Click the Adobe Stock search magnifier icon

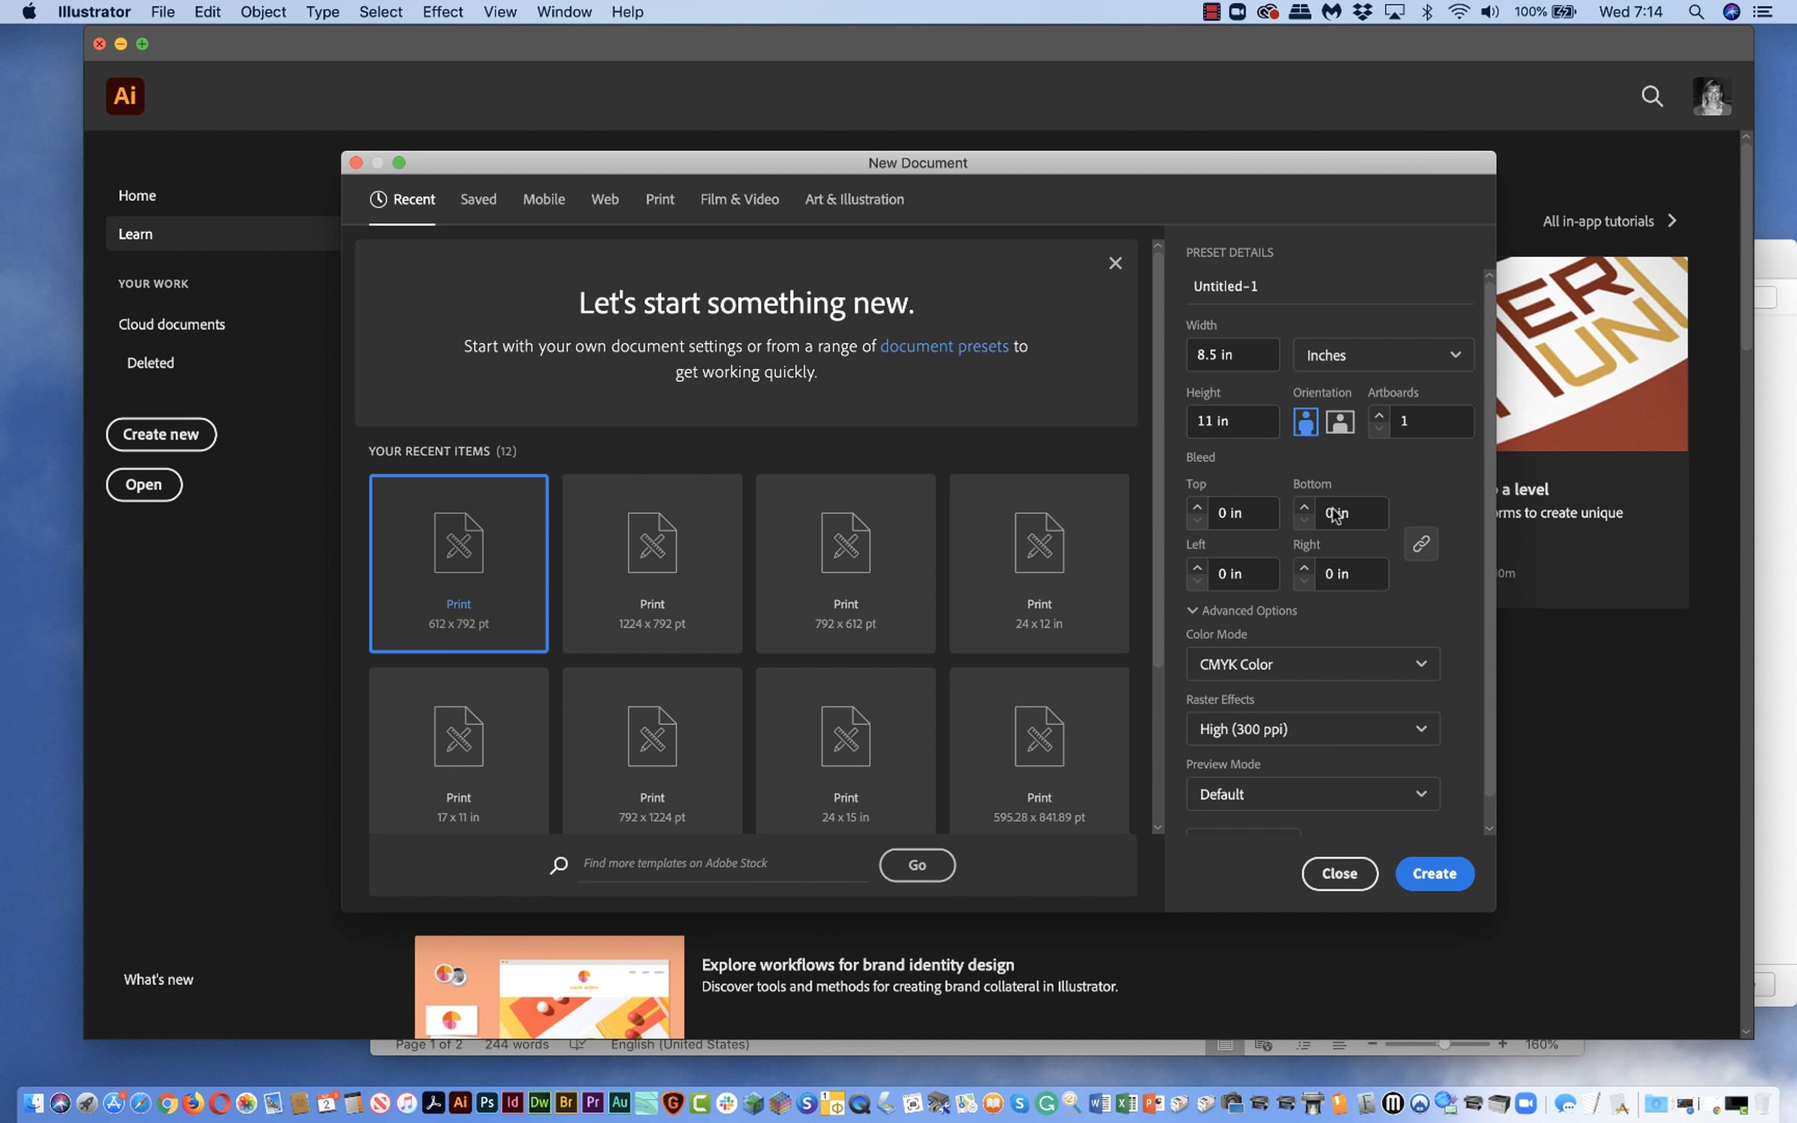[559, 865]
